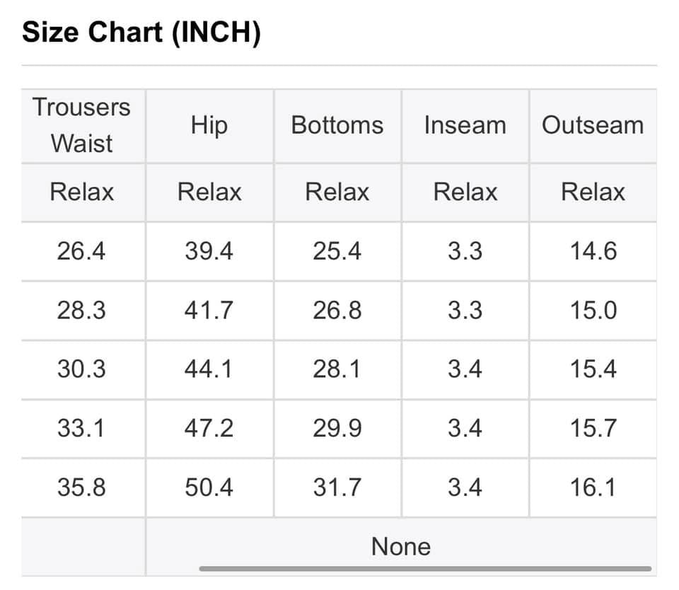Click the Relax label under Outseam
Screen dimensions: 679x590
(x=593, y=192)
